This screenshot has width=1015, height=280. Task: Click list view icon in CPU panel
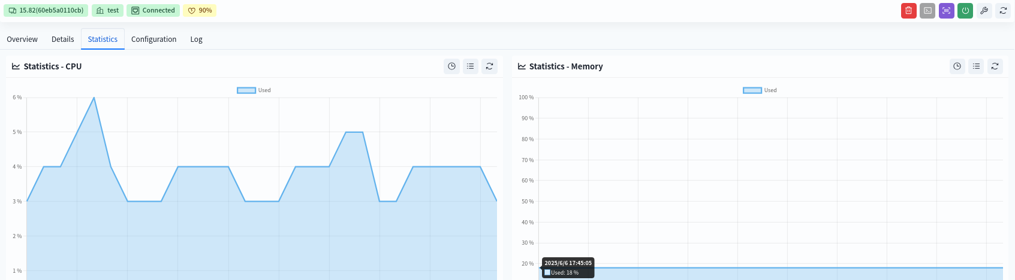471,66
